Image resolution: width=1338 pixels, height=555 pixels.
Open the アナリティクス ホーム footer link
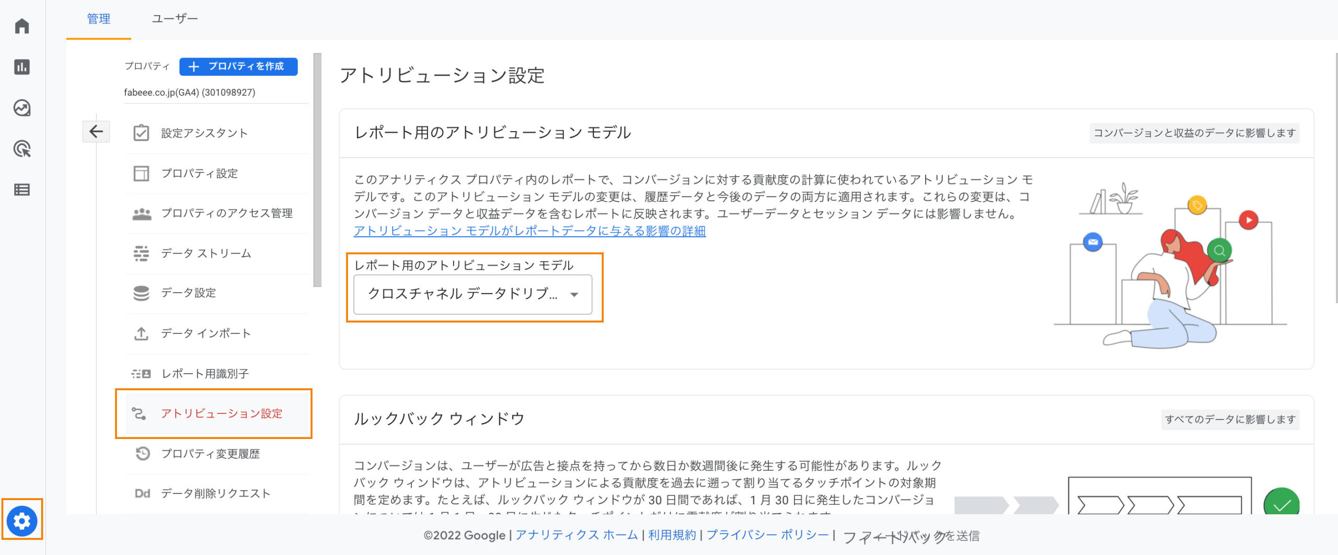tap(576, 535)
